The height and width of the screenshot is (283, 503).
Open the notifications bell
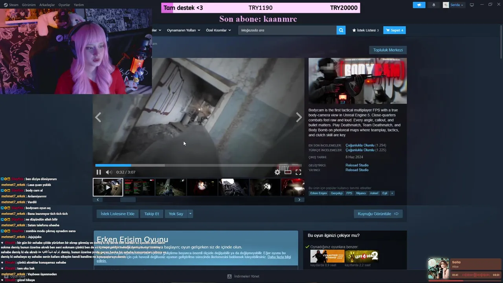point(434,5)
